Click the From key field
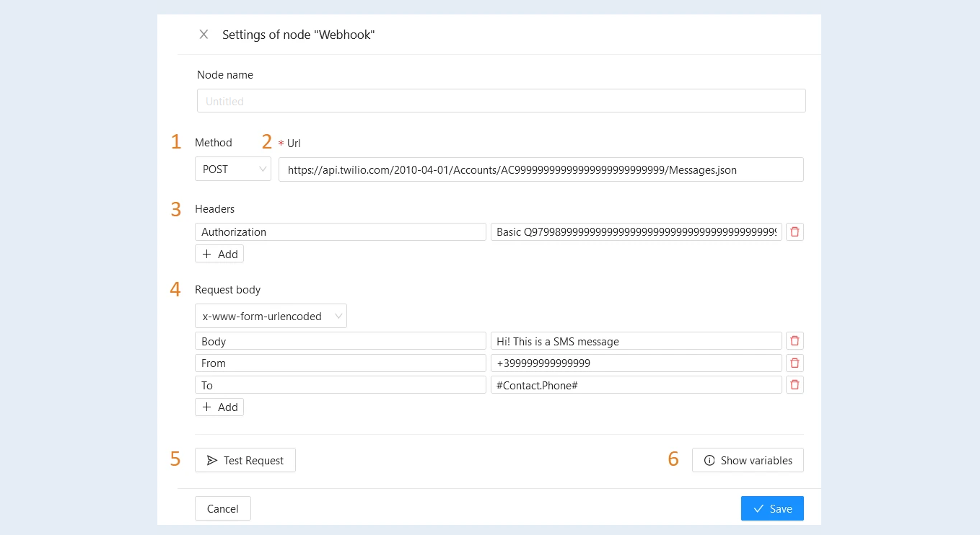 (341, 363)
